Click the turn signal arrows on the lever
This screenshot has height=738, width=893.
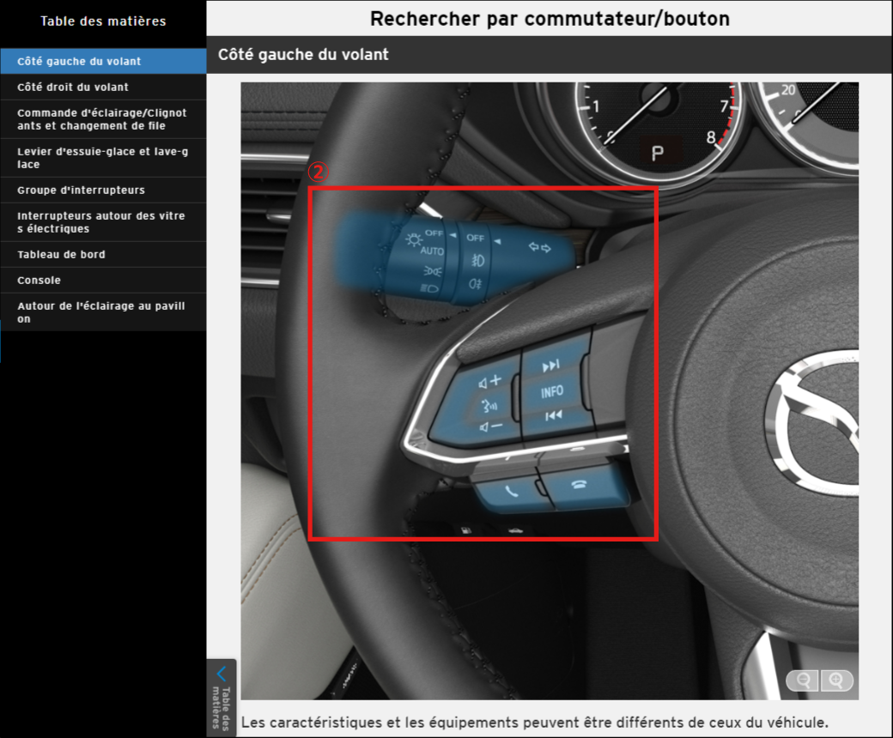pos(539,248)
